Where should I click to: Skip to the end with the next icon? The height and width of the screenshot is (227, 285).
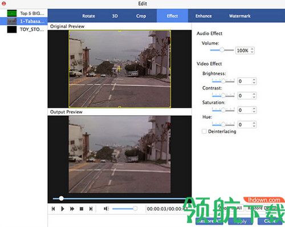click(x=91, y=209)
